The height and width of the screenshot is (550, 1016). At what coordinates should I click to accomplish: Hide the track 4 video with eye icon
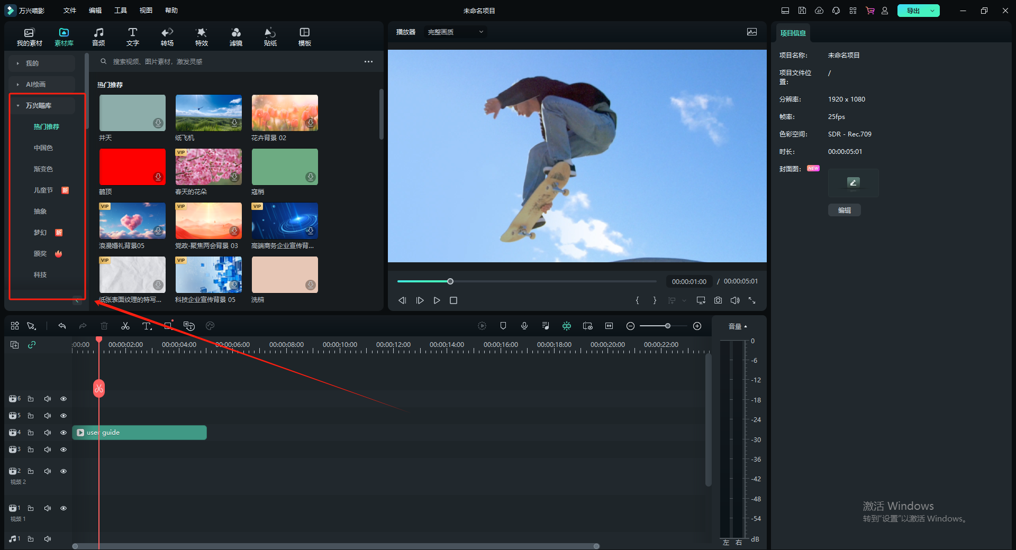[63, 433]
